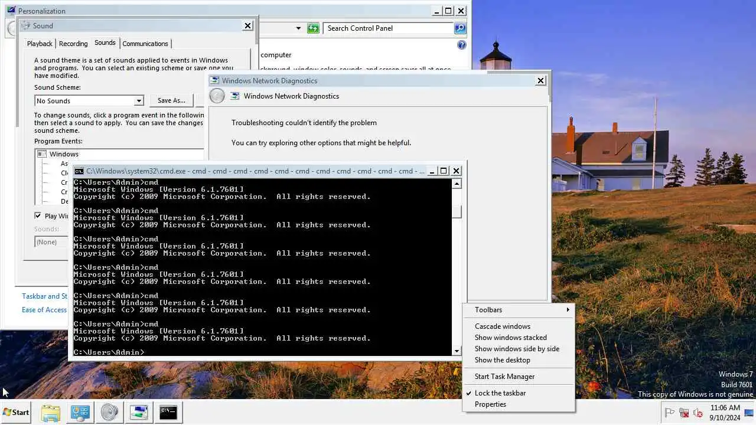This screenshot has width=756, height=425.
Task: Click the Control Panel taskbar icon
Action: coord(80,412)
